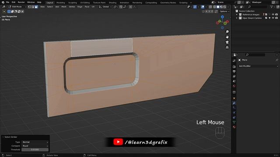This screenshot has width=280, height=157.
Task: Select rendered viewport shading
Action: point(225,7)
